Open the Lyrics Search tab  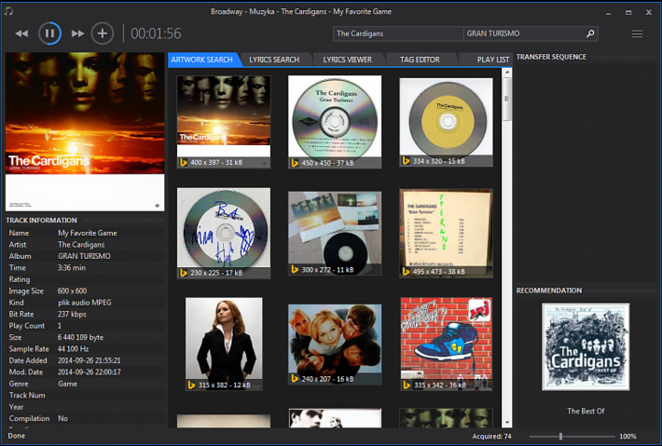click(x=274, y=60)
